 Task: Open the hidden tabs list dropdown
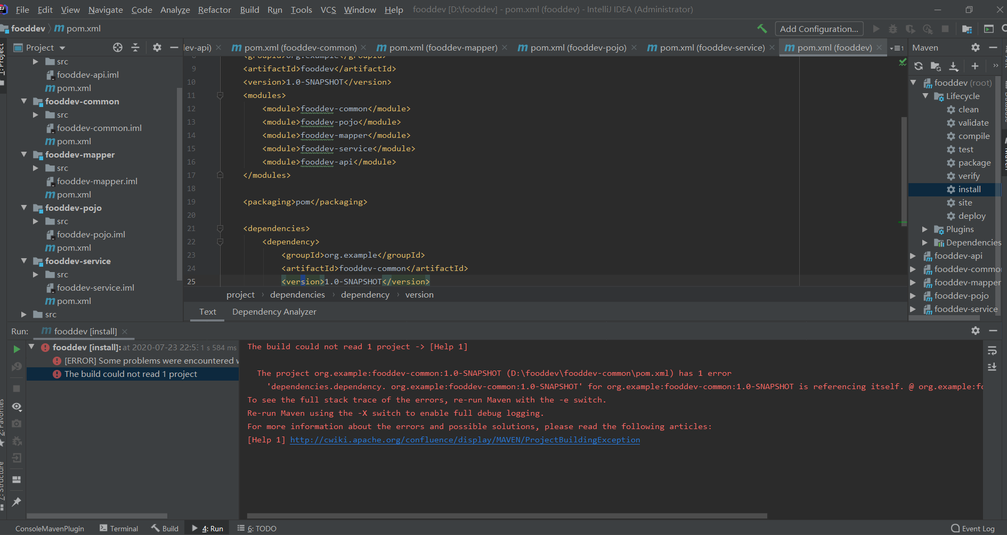tap(897, 48)
